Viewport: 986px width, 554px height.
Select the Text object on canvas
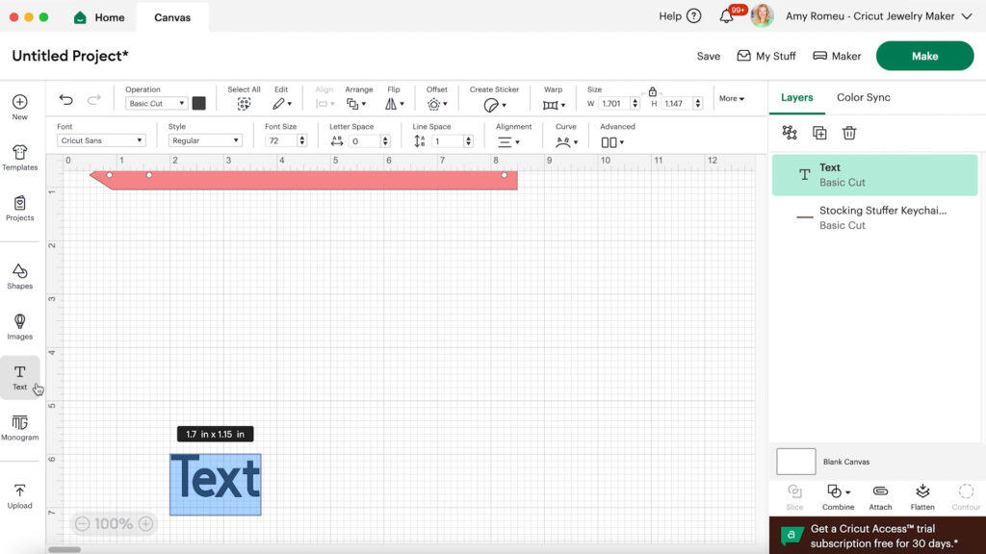215,485
